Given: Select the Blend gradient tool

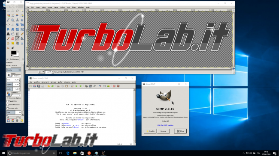Looking at the screenshot, I should 18,34.
